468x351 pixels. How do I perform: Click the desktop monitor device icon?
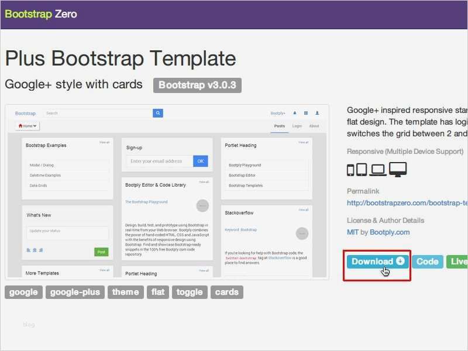pos(398,169)
